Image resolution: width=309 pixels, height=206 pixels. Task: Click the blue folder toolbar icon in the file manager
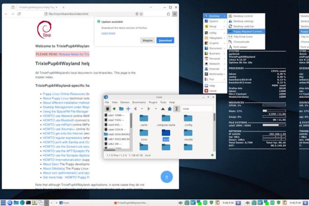click(x=121, y=109)
